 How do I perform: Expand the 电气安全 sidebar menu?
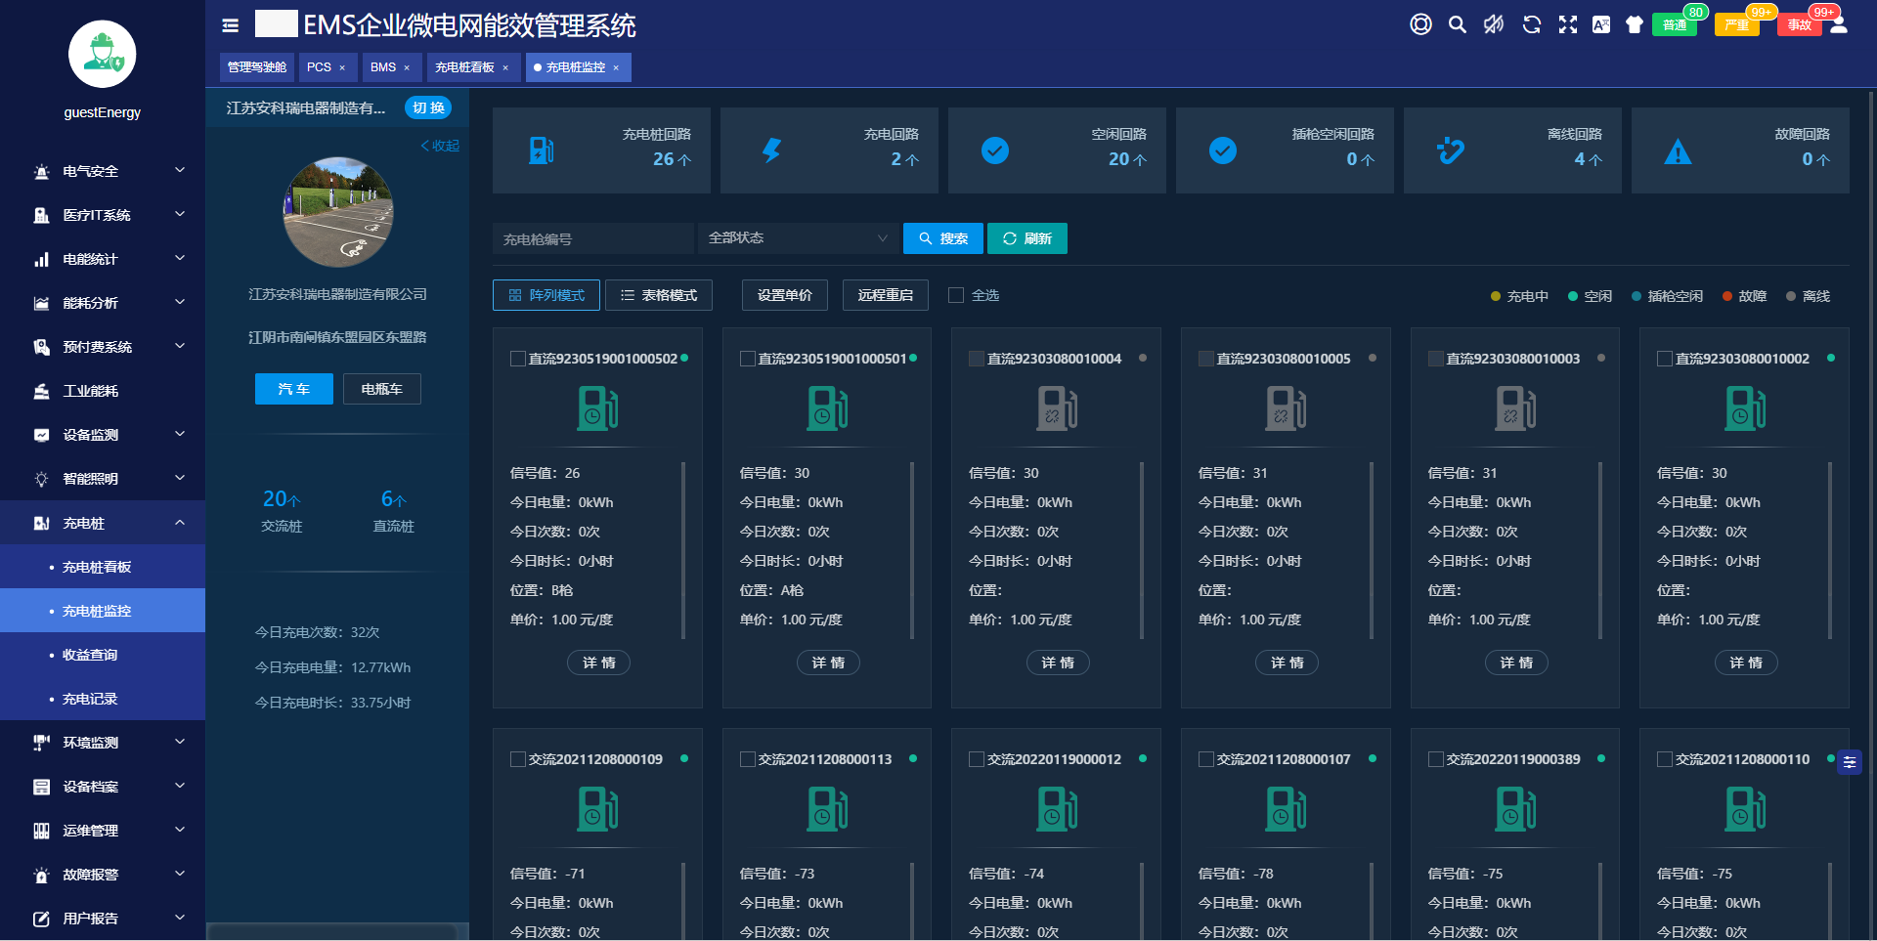(x=103, y=171)
